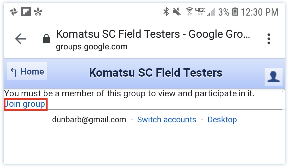Tap the browser back arrow
Screen dimensions: 288x167
point(20,39)
